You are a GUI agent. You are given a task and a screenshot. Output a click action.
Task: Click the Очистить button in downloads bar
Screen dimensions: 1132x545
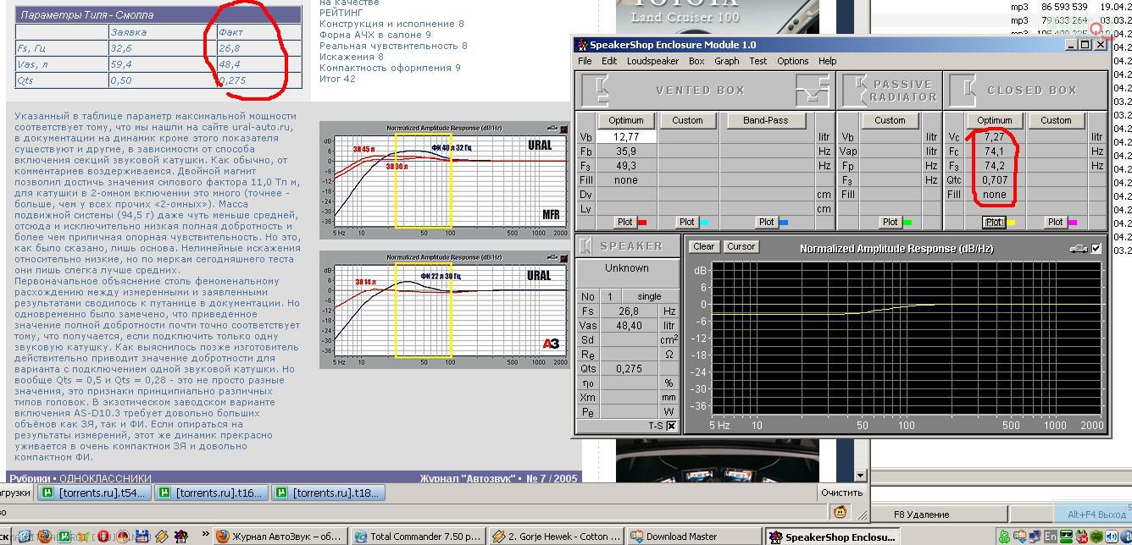point(841,493)
